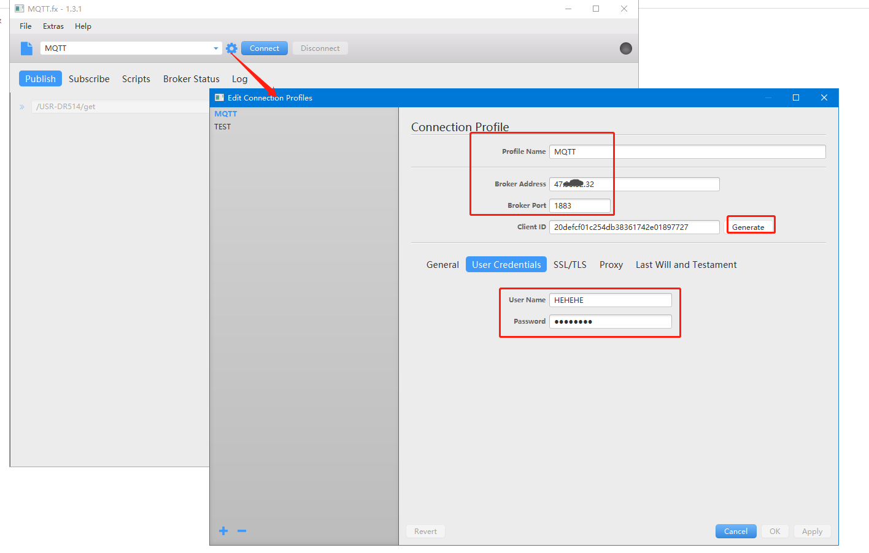The height and width of the screenshot is (553, 869).
Task: Switch to the Log tab
Action: coord(239,78)
